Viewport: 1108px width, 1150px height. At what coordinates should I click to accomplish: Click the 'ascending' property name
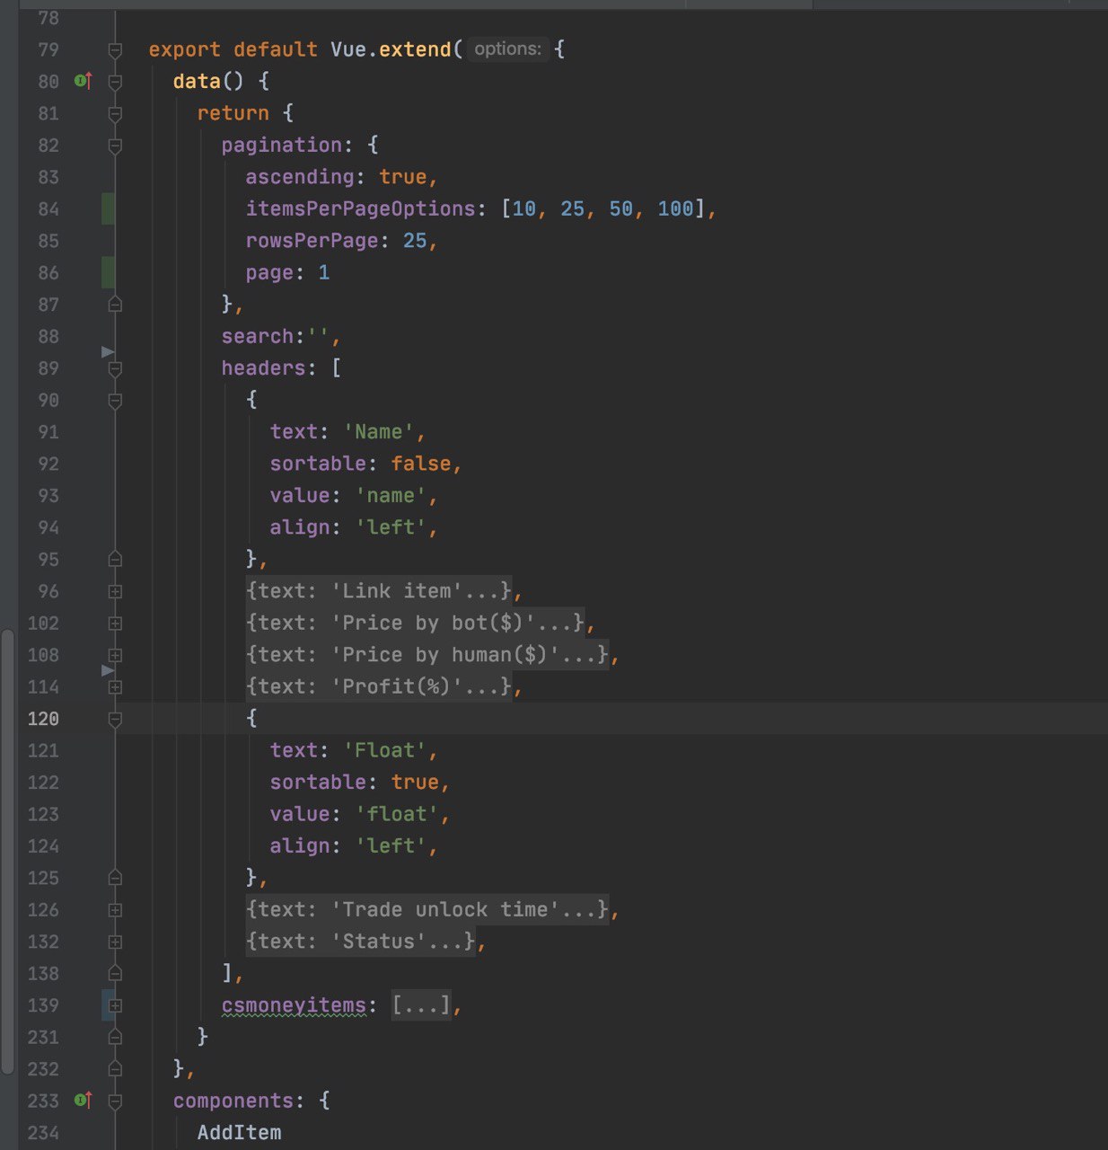pyautogui.click(x=300, y=177)
